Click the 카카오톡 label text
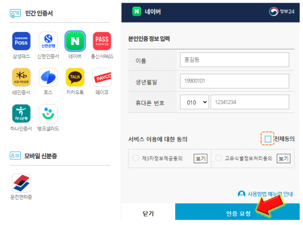303x225 pixels. point(75,92)
